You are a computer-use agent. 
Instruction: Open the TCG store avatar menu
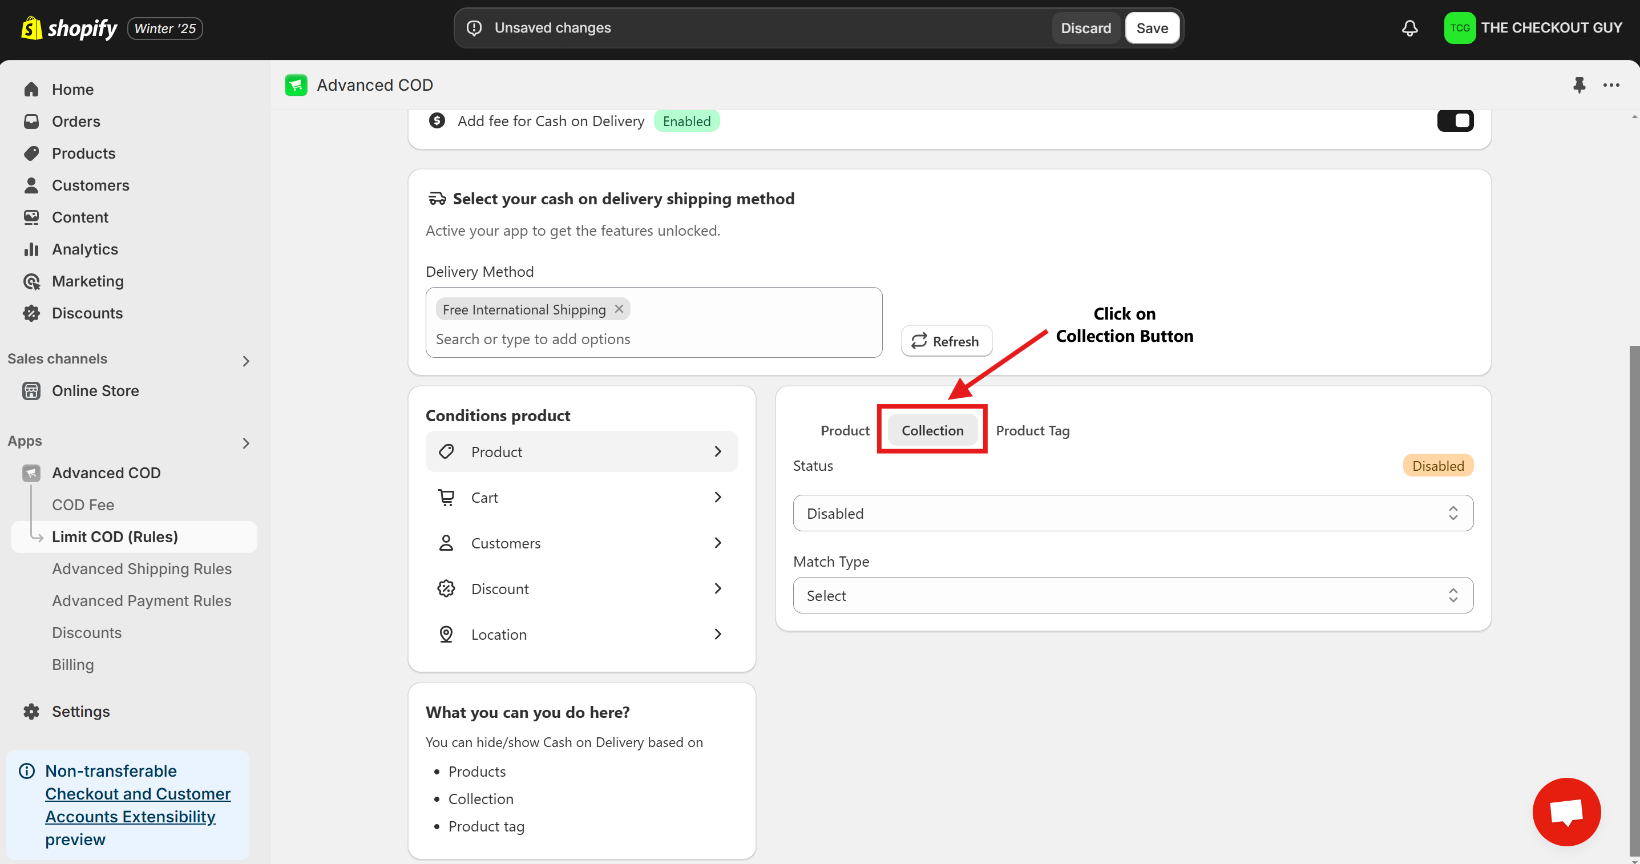pos(1459,28)
